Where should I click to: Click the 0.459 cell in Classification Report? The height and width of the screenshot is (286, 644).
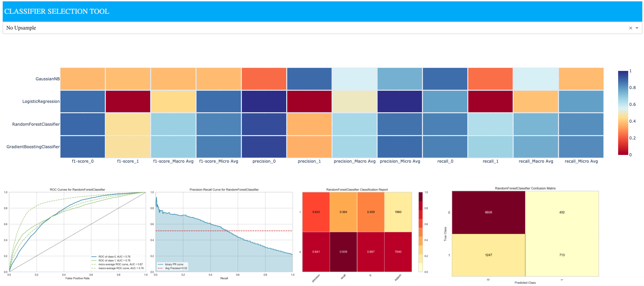[371, 212]
